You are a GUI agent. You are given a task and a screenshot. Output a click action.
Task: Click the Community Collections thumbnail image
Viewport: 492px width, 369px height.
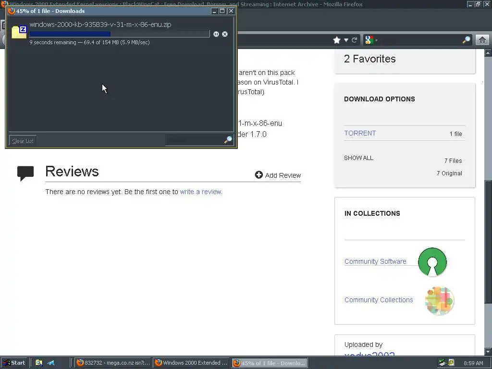click(439, 300)
